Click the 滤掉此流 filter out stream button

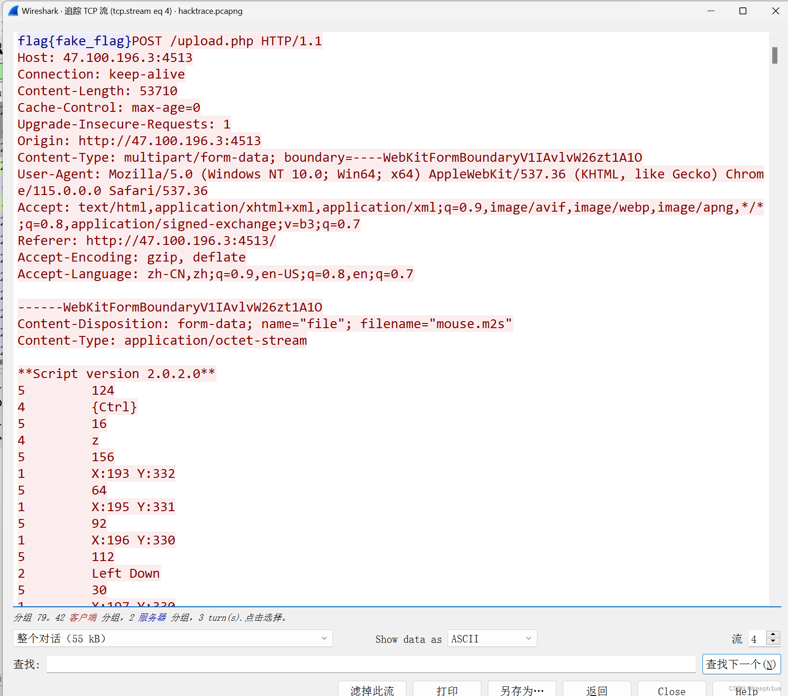(372, 690)
